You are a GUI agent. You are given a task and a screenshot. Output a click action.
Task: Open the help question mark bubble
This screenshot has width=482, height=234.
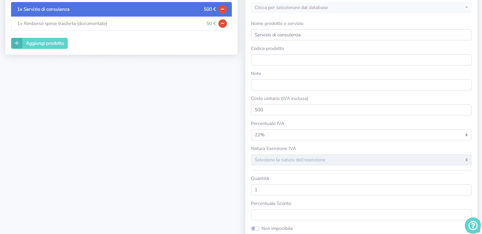click(473, 225)
